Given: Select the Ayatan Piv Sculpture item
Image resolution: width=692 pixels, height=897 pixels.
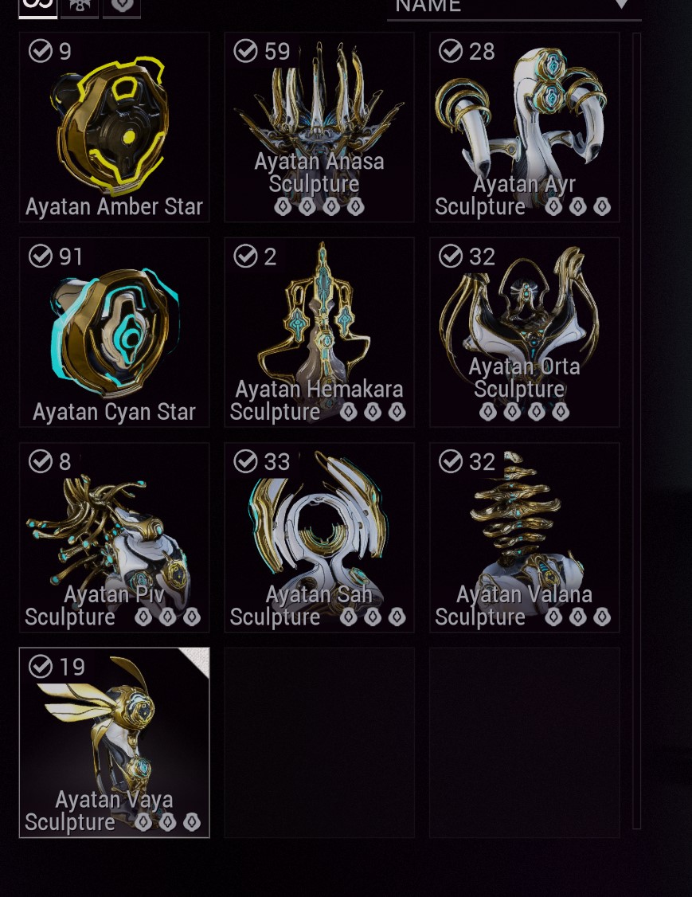Looking at the screenshot, I should [x=115, y=538].
